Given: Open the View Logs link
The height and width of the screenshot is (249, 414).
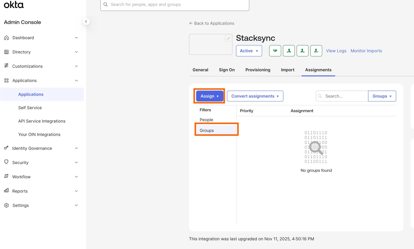Looking at the screenshot, I should pyautogui.click(x=336, y=51).
